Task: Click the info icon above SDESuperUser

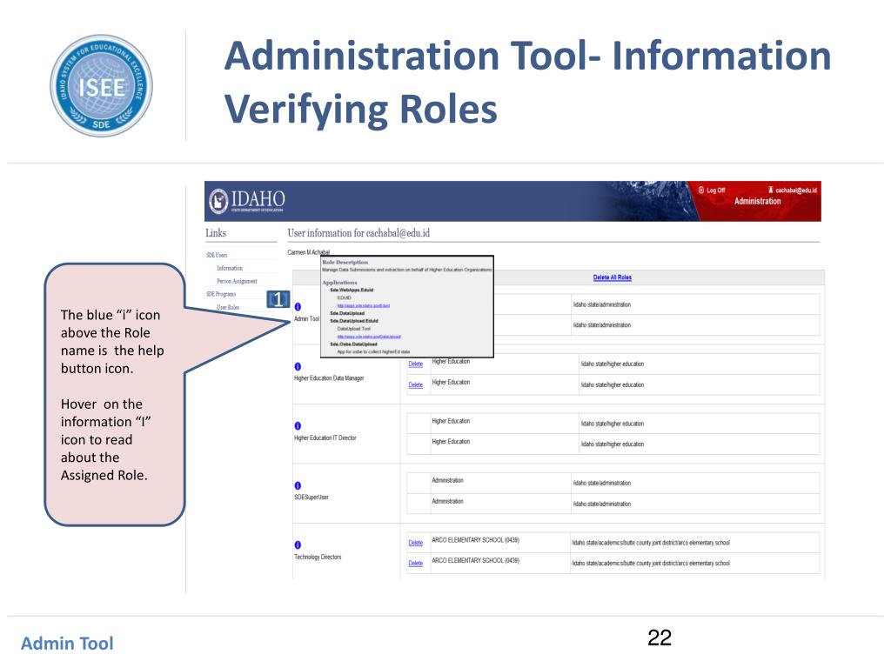Action: click(298, 485)
